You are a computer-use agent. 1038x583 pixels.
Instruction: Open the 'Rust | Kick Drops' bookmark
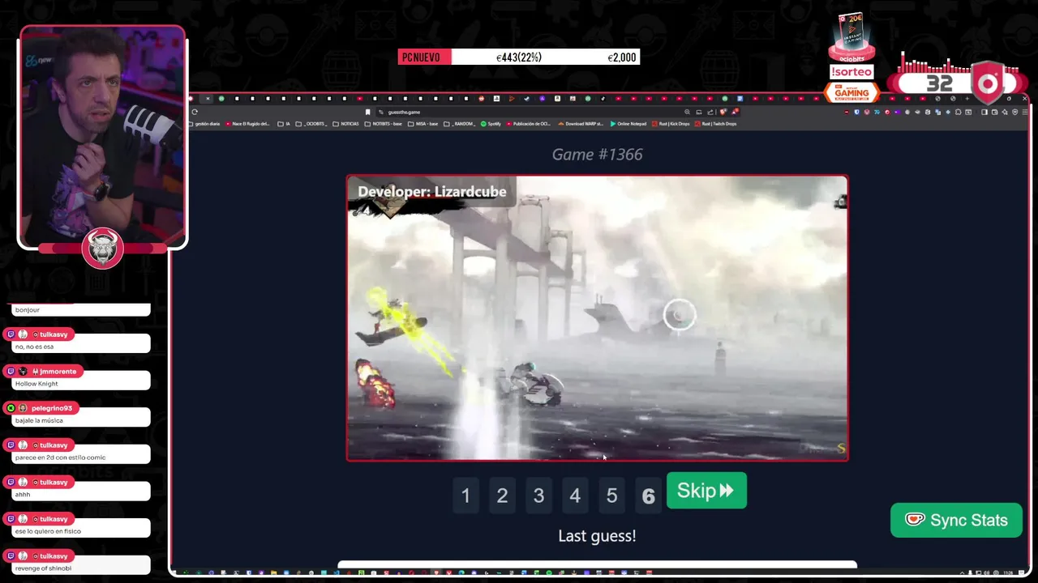coord(671,124)
